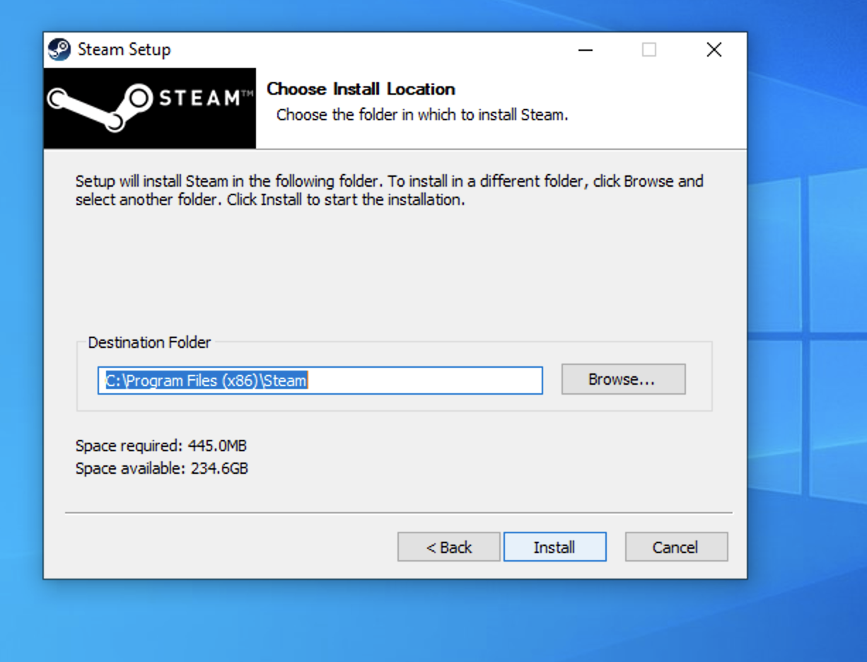
Task: Cancel the Steam setup
Action: (x=676, y=547)
